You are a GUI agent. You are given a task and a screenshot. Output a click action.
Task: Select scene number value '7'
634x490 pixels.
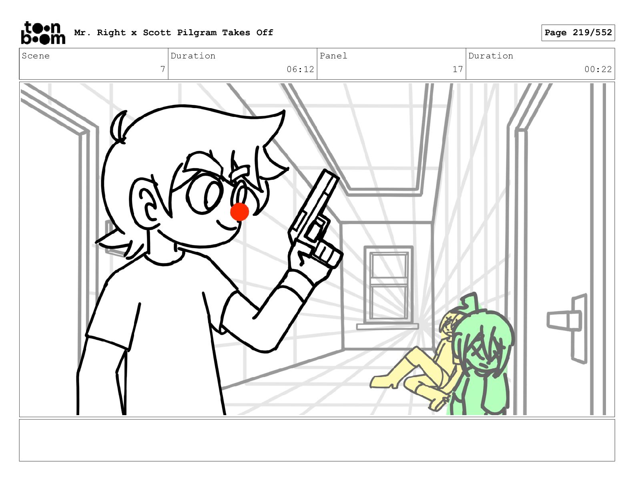[x=163, y=69]
